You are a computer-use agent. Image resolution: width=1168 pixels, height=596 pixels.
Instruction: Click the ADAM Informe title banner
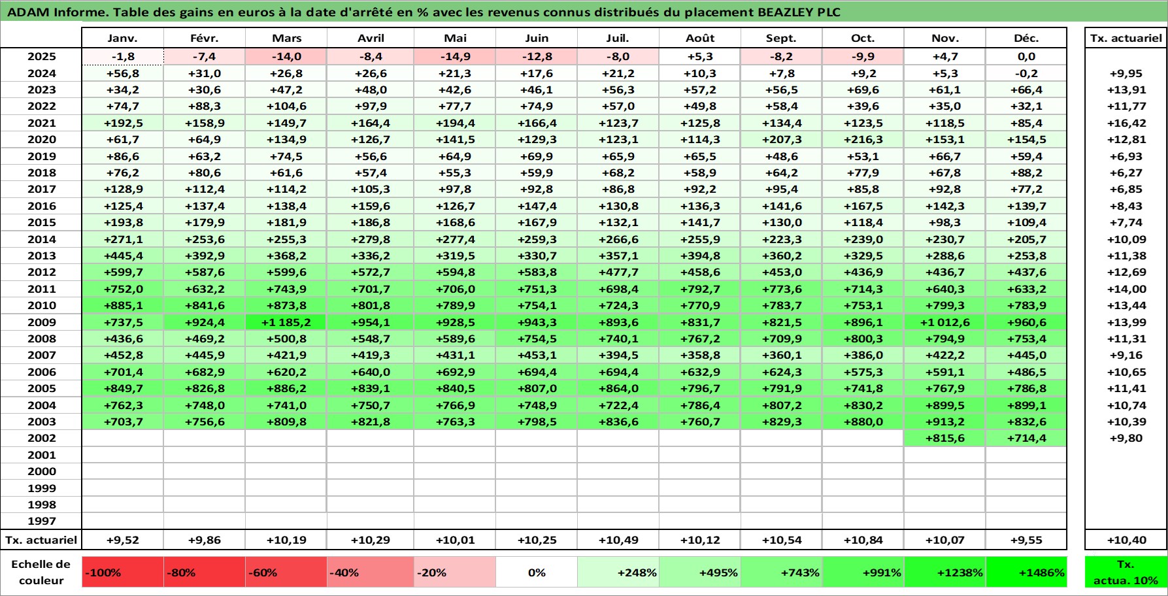click(x=584, y=12)
